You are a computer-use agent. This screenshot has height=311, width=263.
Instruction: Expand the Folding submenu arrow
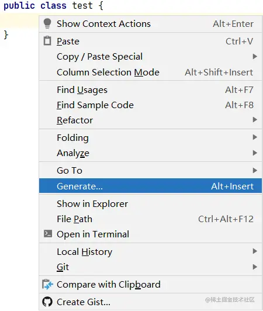coord(255,137)
